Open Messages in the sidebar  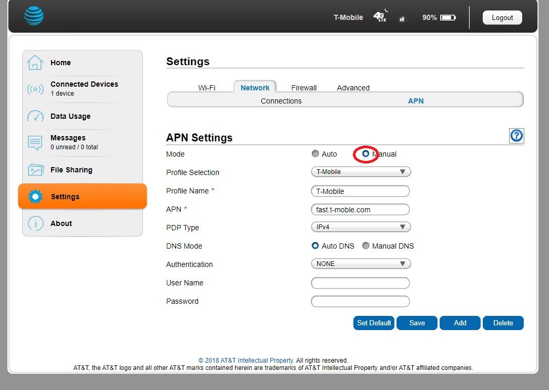tap(83, 142)
